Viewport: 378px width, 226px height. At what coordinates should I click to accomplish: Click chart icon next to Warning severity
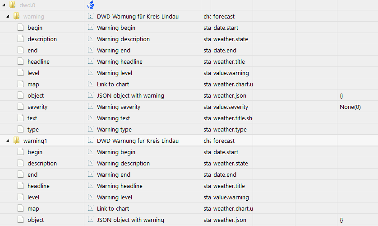click(x=91, y=107)
